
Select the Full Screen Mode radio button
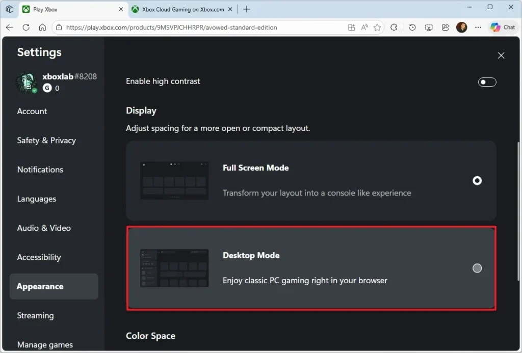pyautogui.click(x=477, y=180)
